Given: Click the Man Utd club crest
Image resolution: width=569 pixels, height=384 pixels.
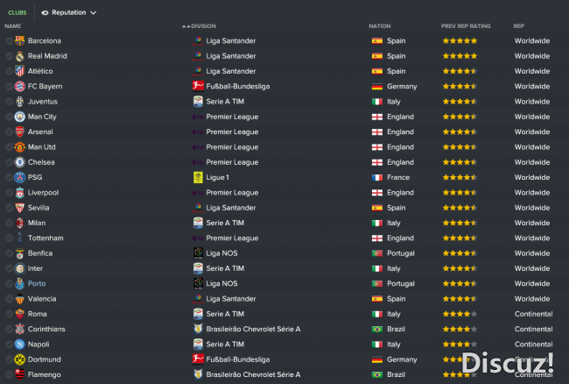Looking at the screenshot, I should pos(19,147).
